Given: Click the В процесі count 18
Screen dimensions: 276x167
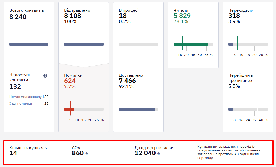Looking at the screenshot, I should click(x=123, y=16).
